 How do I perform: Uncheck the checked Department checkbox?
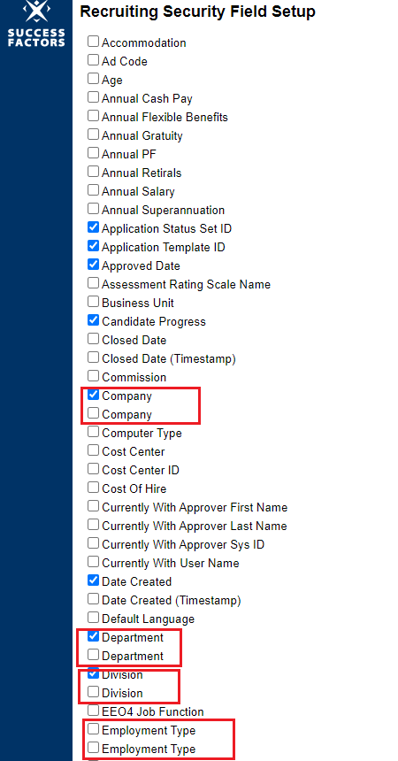coord(93,635)
